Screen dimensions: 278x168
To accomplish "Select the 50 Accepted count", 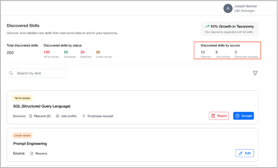I will pos(66,52).
